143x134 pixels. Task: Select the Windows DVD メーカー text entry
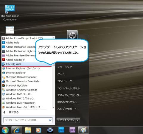click(x=19, y=94)
